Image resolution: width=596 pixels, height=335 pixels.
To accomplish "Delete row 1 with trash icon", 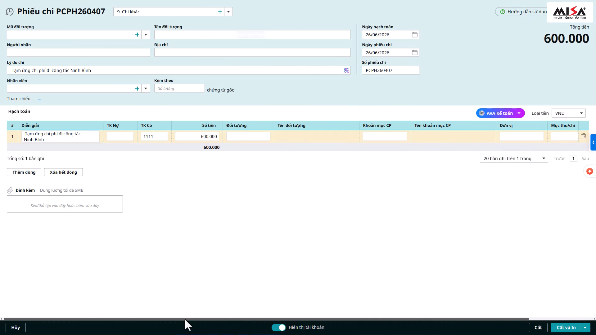I will pos(584,136).
